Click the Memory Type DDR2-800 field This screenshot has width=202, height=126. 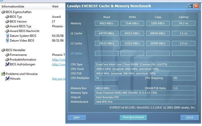coord(145,93)
